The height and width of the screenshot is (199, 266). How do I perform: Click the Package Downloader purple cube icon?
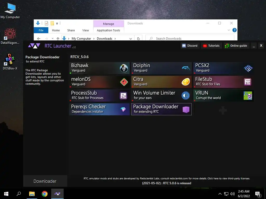point(186,110)
